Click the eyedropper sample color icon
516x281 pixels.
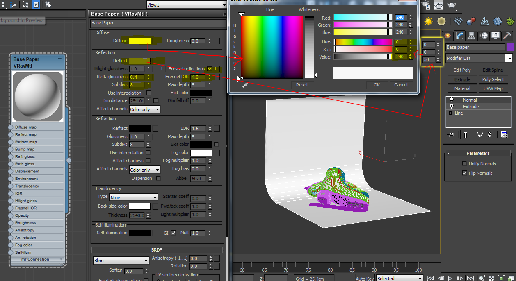pyautogui.click(x=245, y=85)
